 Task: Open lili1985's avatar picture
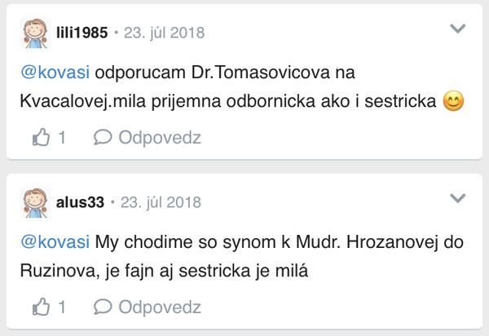coord(36,33)
